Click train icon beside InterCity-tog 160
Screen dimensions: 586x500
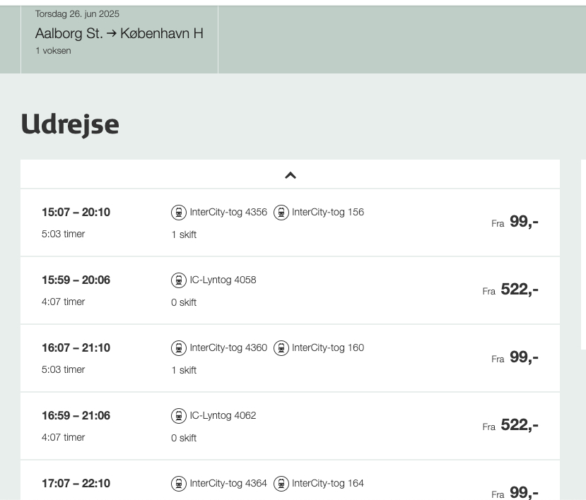pyautogui.click(x=281, y=347)
